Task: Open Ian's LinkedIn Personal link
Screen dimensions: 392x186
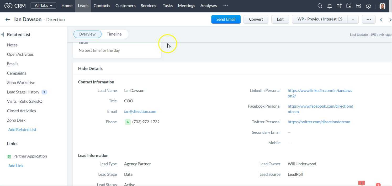Action: (x=320, y=90)
